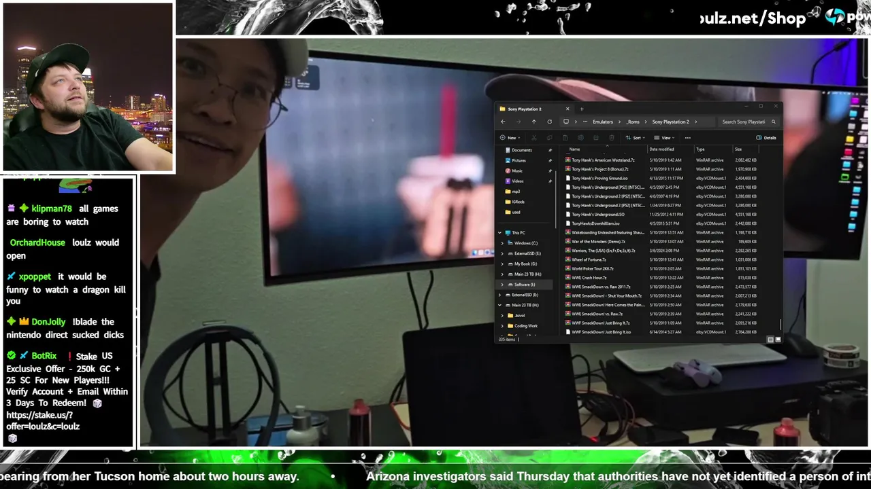
Task: Expand breadcrumb overflow ellipsis
Action: pyautogui.click(x=585, y=122)
